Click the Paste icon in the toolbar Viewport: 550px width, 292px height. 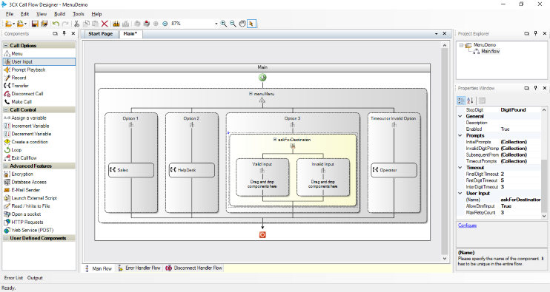[95, 24]
